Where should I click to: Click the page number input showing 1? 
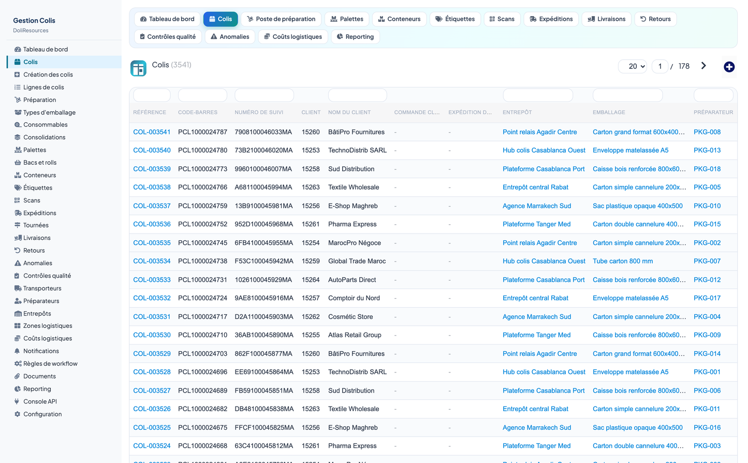pos(660,66)
